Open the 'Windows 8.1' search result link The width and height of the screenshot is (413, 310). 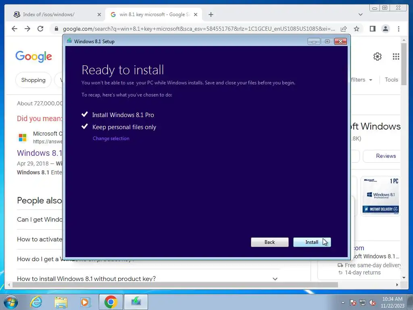pos(40,153)
